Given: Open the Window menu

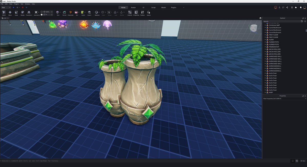Looking at the screenshot, I should click(27, 4).
